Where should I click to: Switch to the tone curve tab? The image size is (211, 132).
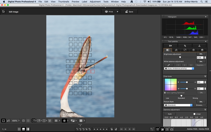[185, 50]
